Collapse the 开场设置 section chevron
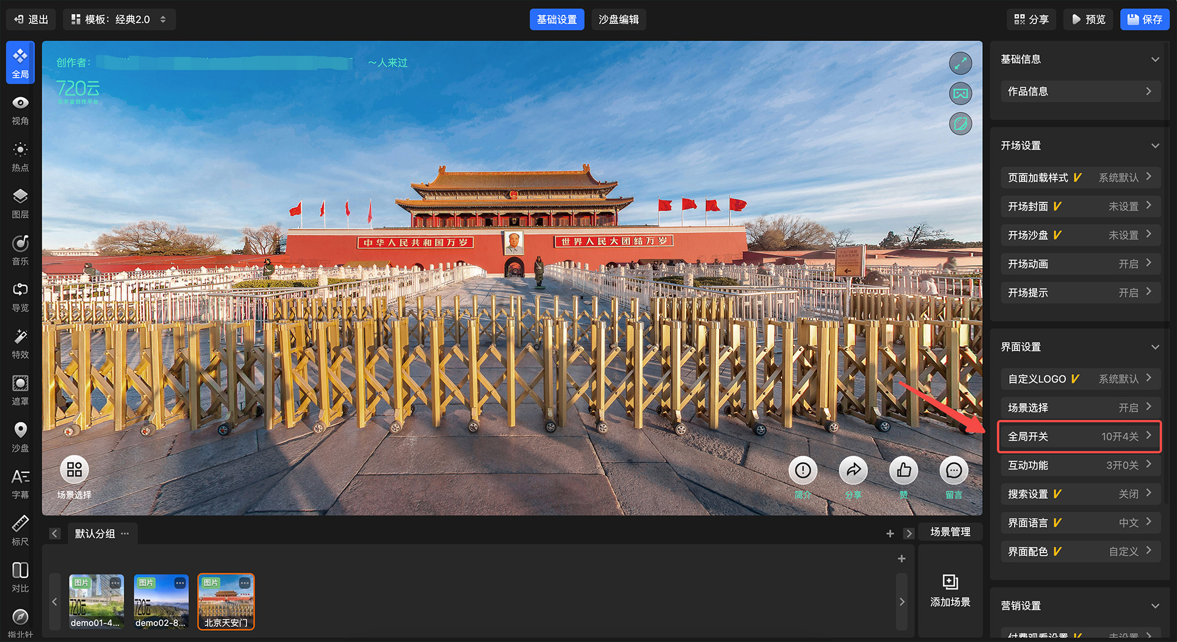Image resolution: width=1177 pixels, height=642 pixels. (1155, 145)
